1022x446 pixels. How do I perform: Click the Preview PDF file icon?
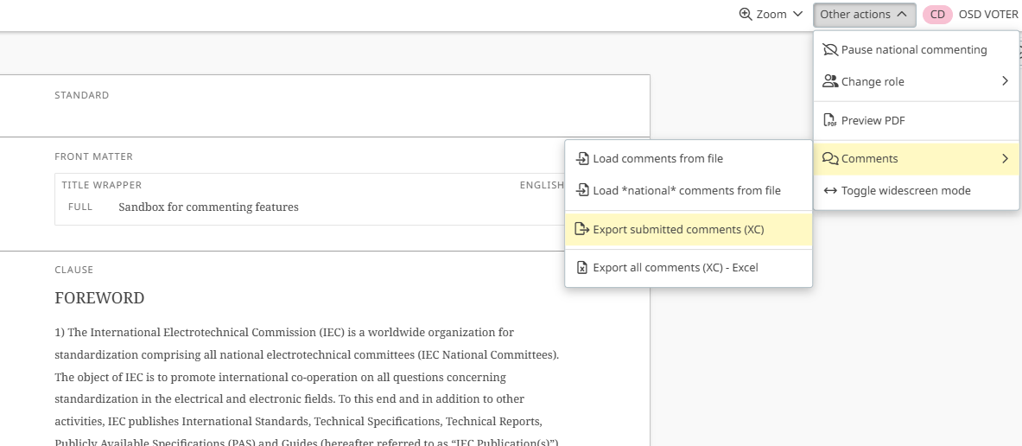830,120
